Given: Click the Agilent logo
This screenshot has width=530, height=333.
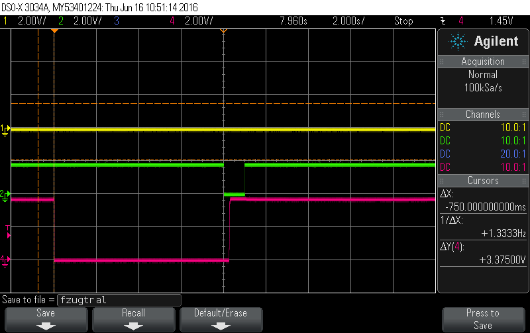Looking at the screenshot, I should [x=484, y=42].
